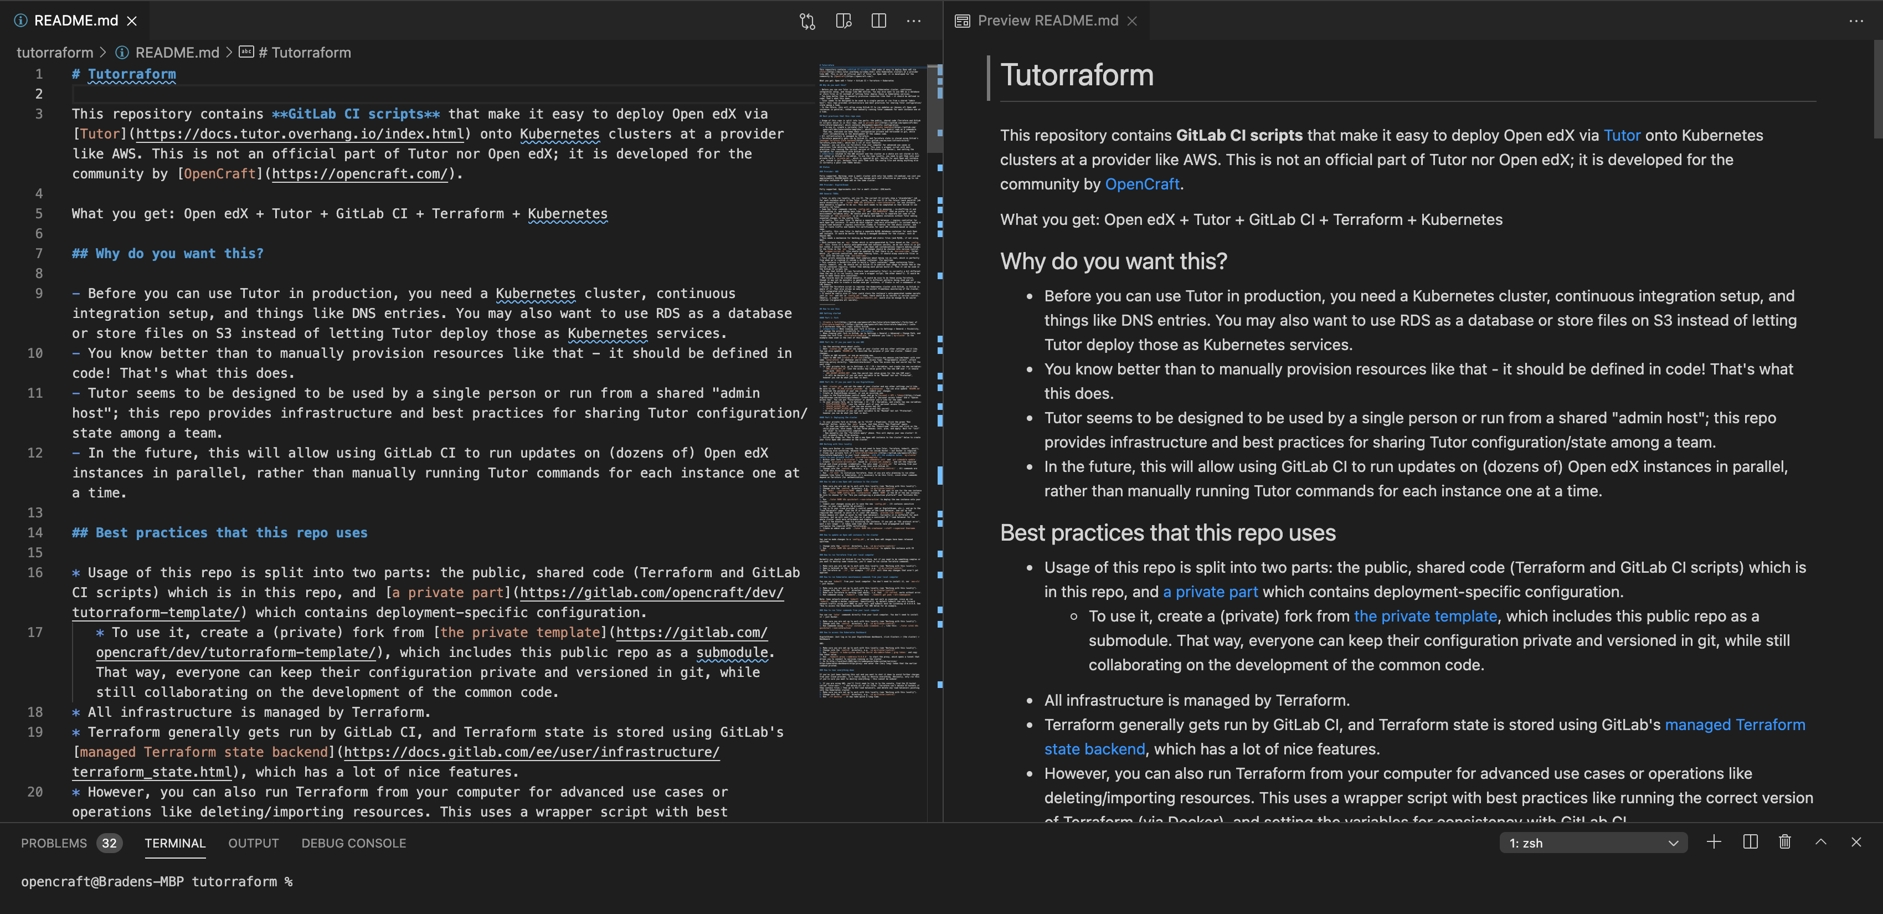Click line number 9 in gutter

tap(39, 293)
